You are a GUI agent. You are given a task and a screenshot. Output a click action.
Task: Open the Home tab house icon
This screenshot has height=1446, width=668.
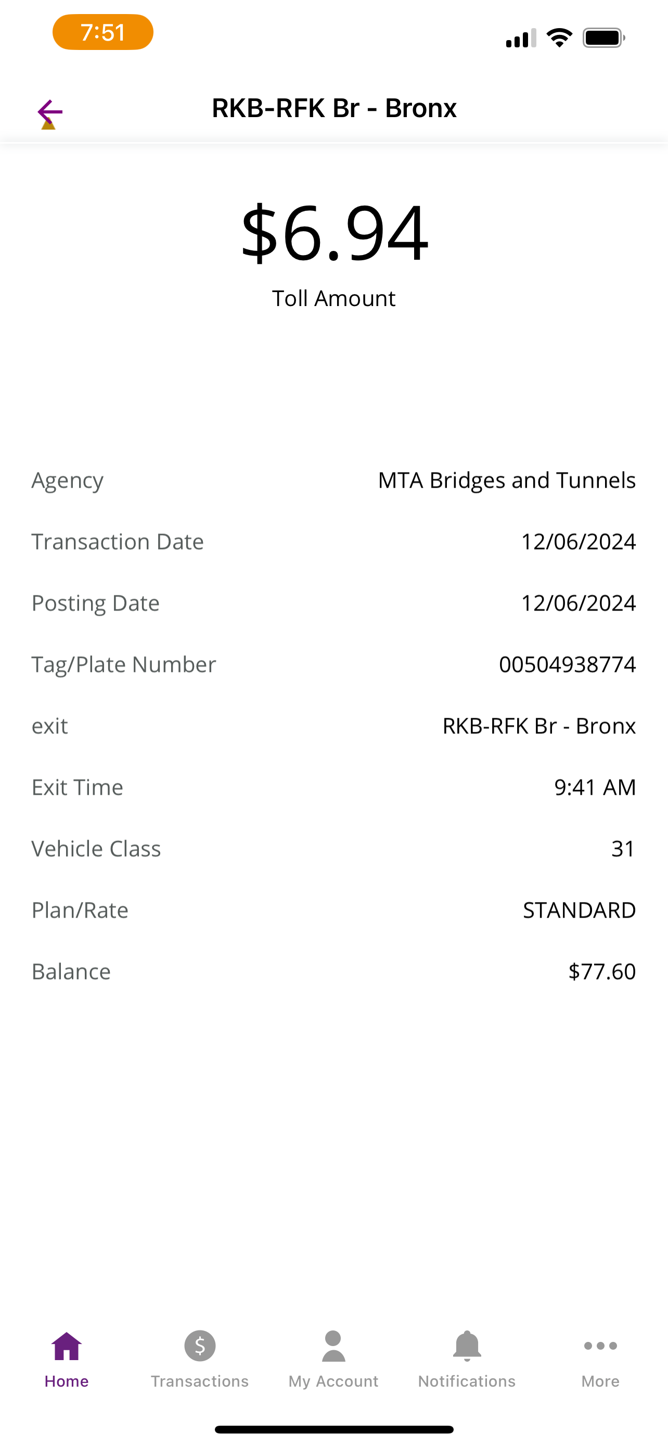click(67, 1346)
